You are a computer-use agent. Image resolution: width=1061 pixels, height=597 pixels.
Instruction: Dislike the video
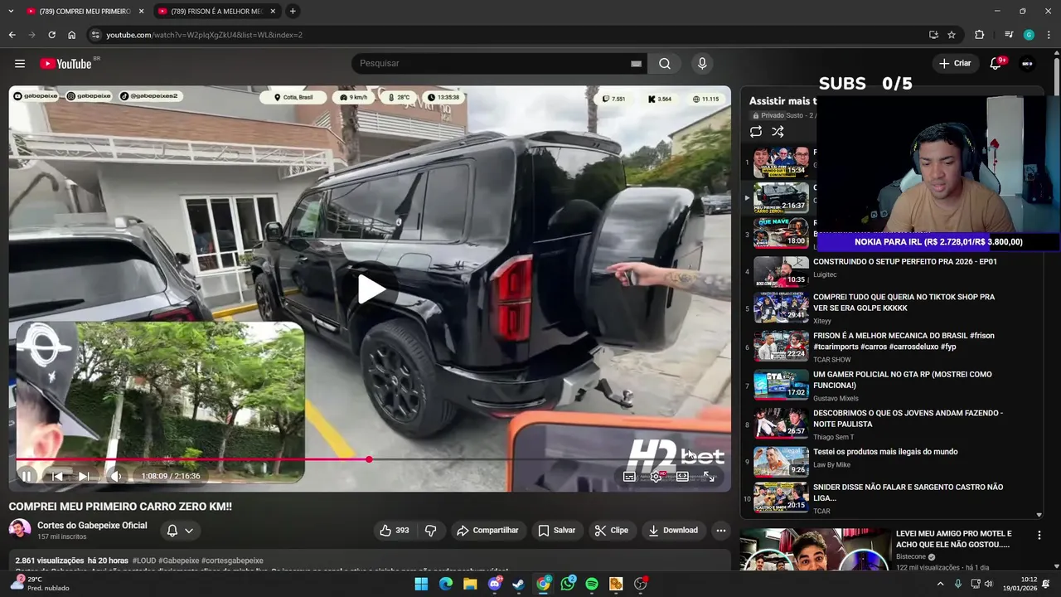(430, 531)
